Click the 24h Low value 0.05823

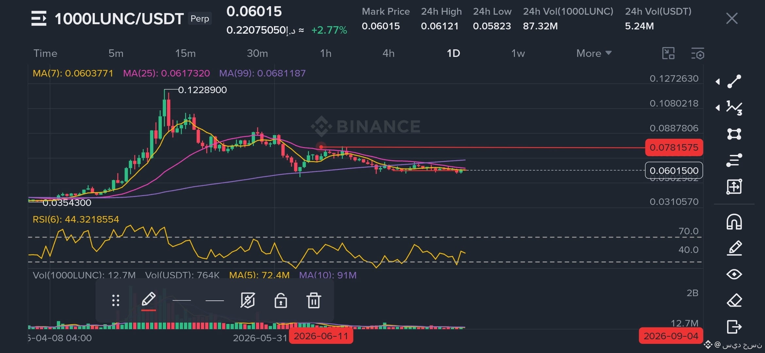click(492, 26)
